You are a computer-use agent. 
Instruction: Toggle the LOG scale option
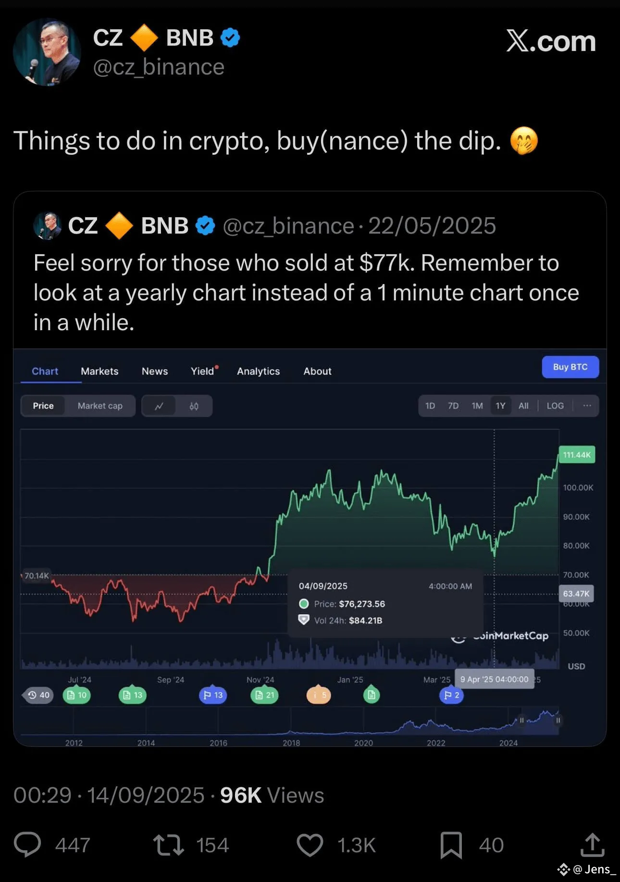coord(555,406)
